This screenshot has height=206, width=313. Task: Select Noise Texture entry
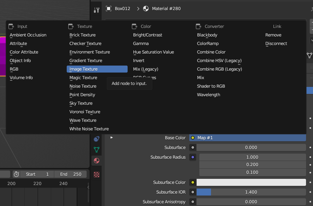pyautogui.click(x=83, y=86)
